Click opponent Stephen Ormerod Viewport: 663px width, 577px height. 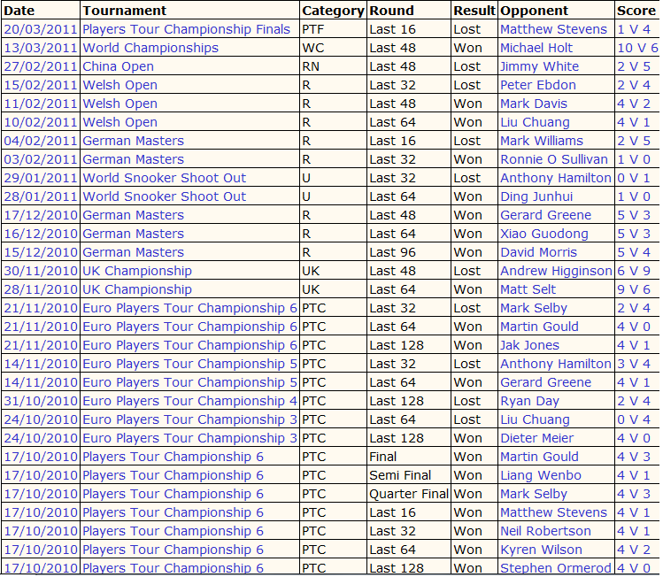tap(556, 567)
